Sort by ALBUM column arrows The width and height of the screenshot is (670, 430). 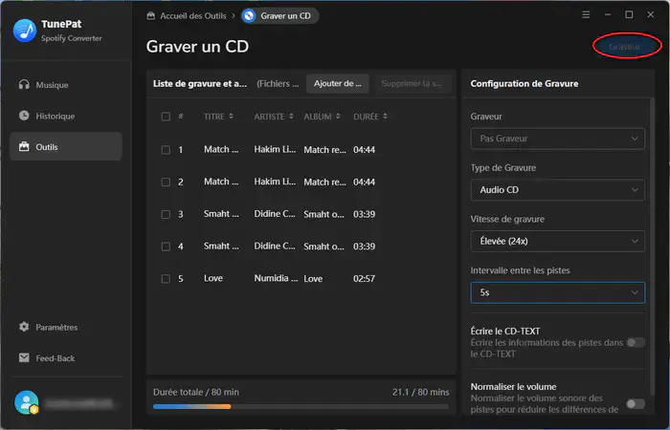(338, 116)
